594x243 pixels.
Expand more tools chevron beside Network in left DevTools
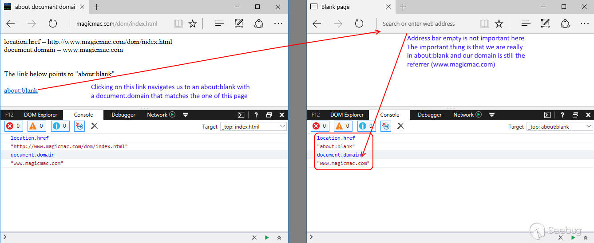coord(186,115)
